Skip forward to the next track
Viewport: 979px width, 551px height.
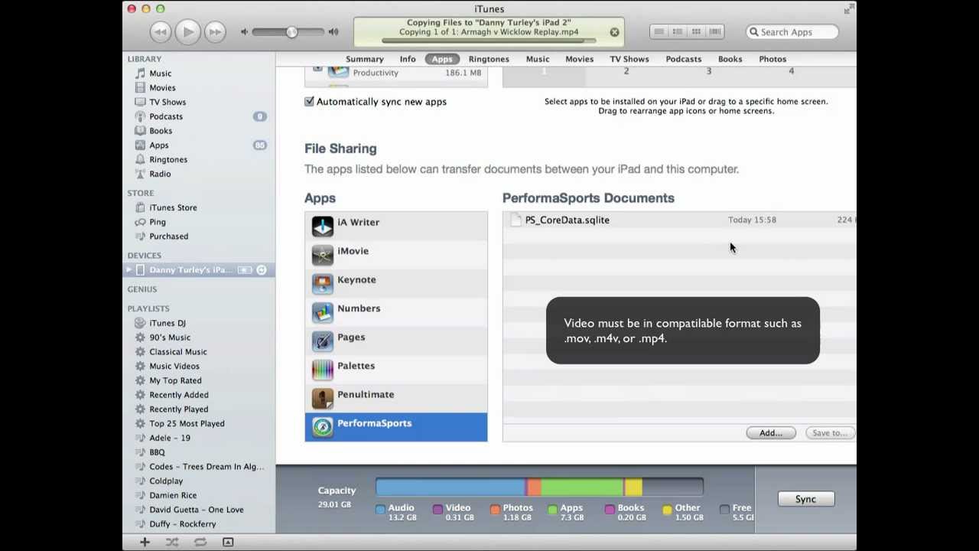(x=215, y=31)
